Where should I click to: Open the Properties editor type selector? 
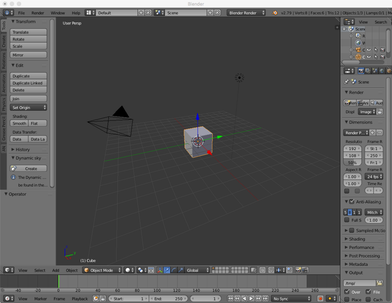click(x=349, y=71)
